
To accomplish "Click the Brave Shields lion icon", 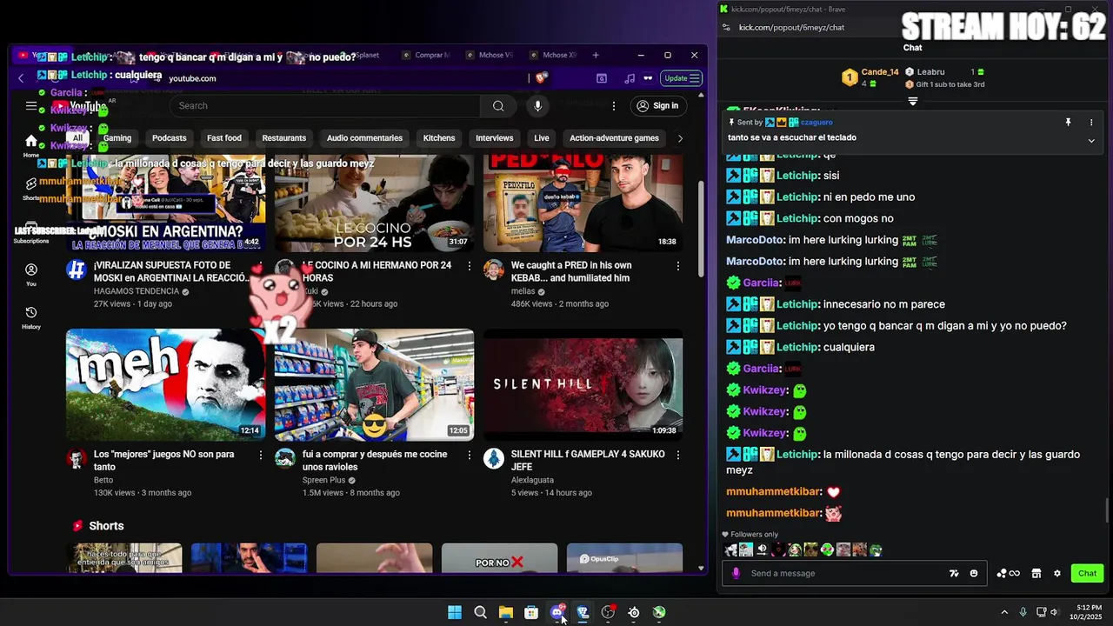I will pyautogui.click(x=541, y=78).
